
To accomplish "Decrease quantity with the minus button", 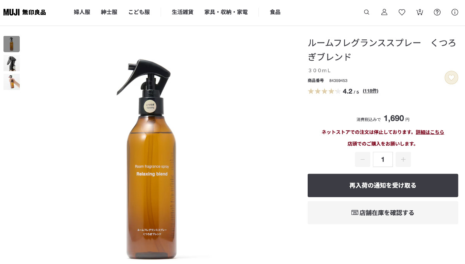I will [x=363, y=159].
